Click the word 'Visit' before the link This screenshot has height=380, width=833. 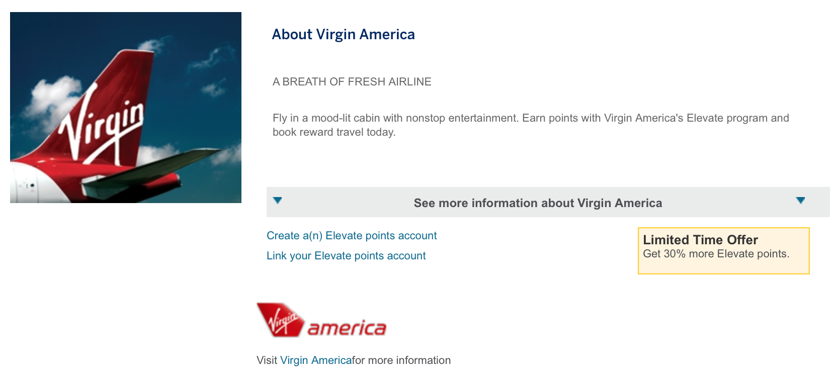click(x=267, y=360)
